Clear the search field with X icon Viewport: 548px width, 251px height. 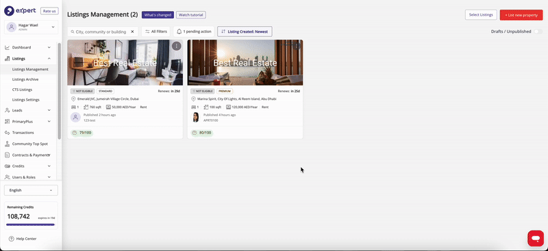[x=132, y=31]
